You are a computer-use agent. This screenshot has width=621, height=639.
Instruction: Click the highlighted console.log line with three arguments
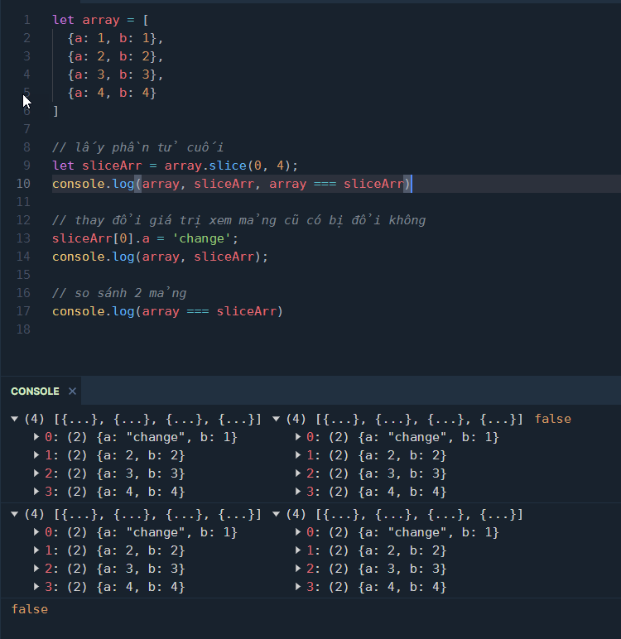point(231,184)
